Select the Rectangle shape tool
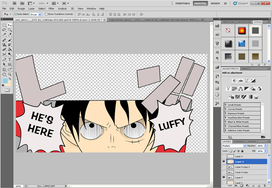This screenshot has width=272, height=188. pyautogui.click(x=10, y=64)
